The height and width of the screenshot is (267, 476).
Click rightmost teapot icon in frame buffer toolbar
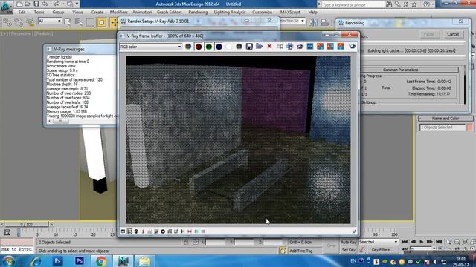[x=352, y=46]
